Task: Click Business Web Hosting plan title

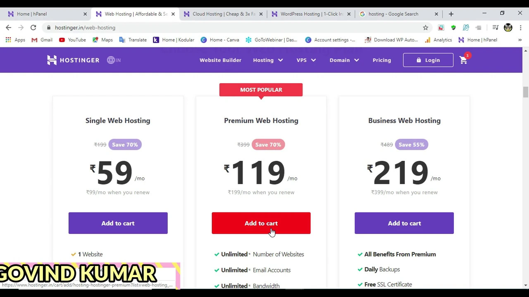Action: click(404, 120)
